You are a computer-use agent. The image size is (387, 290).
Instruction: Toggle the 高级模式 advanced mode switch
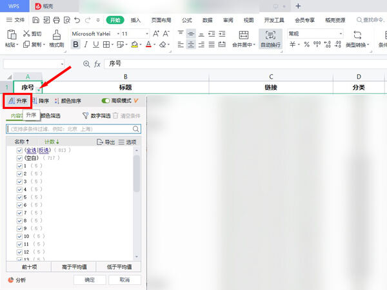pos(106,101)
